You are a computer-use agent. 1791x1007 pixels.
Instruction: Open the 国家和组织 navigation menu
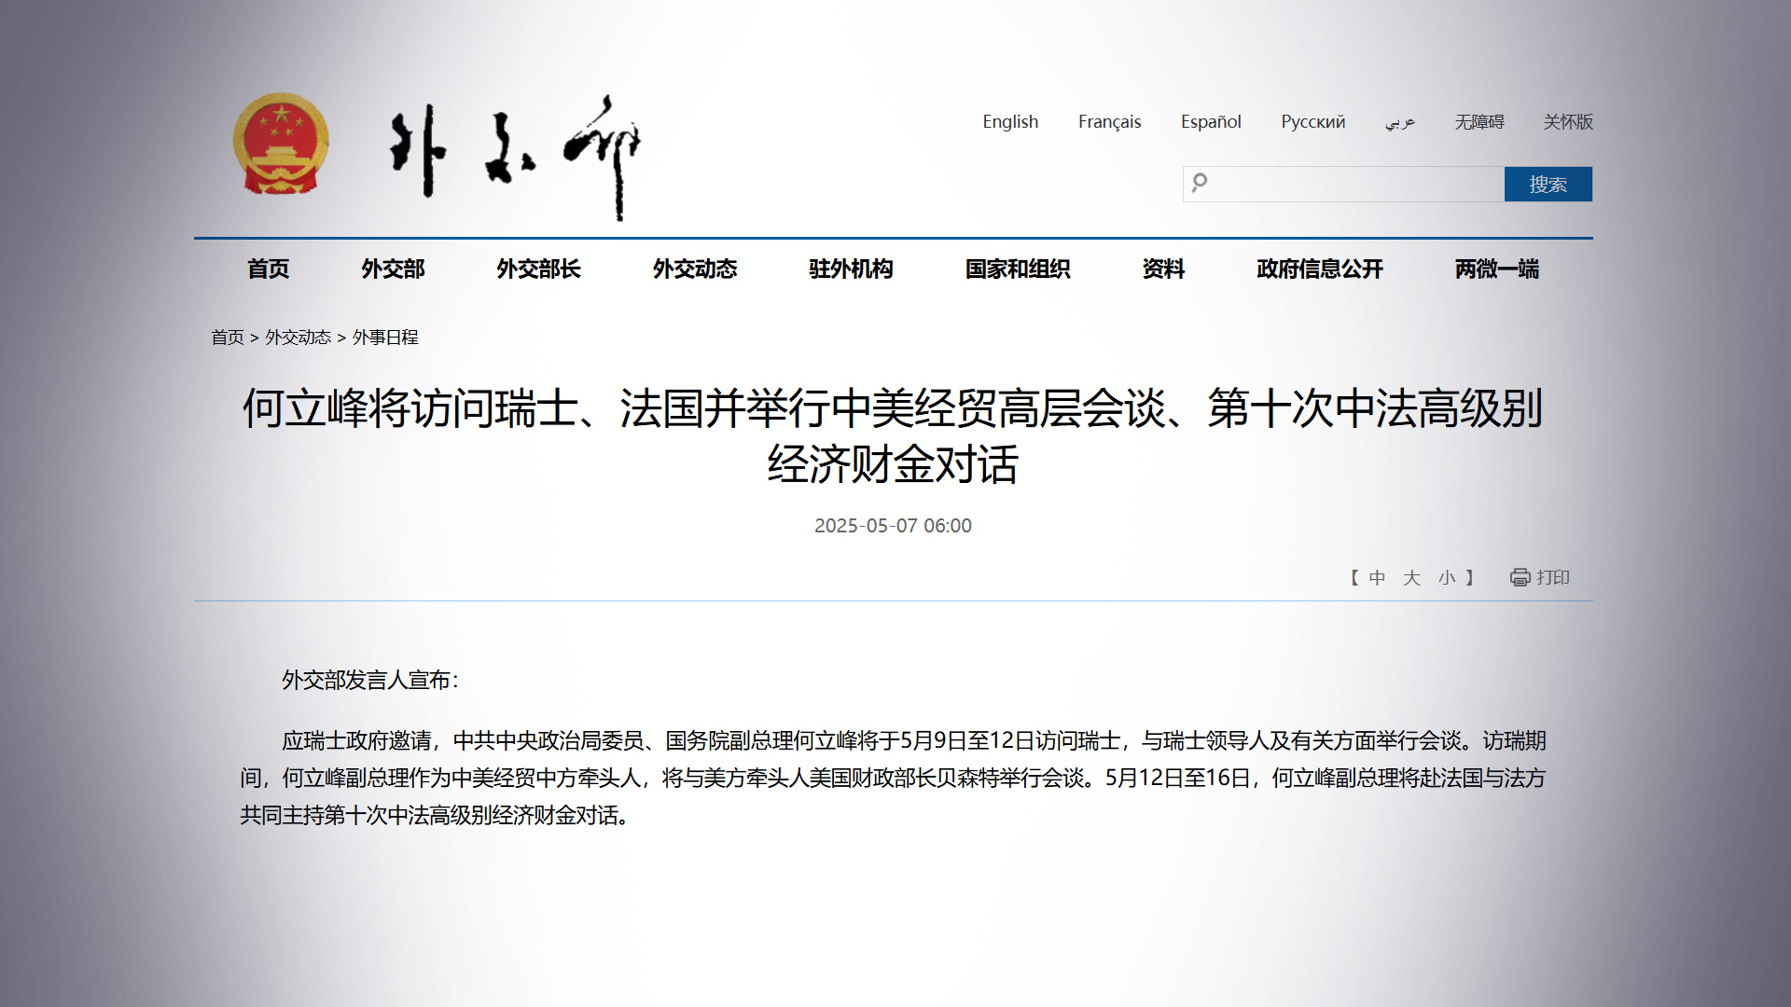1017,269
